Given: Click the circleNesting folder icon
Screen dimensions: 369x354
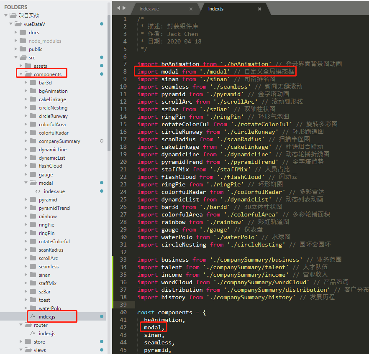Looking at the screenshot, I should pyautogui.click(x=33, y=107).
